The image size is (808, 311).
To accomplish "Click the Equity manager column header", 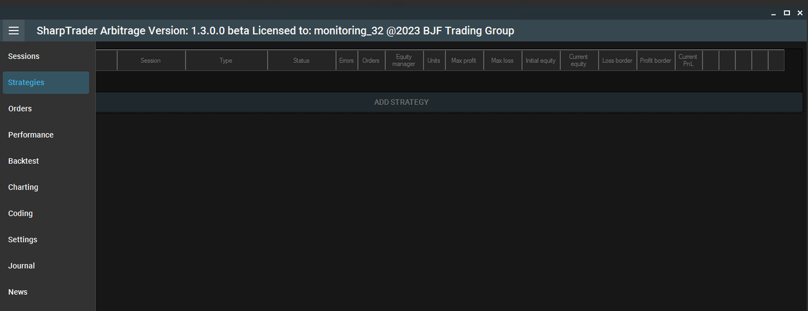I will (404, 61).
